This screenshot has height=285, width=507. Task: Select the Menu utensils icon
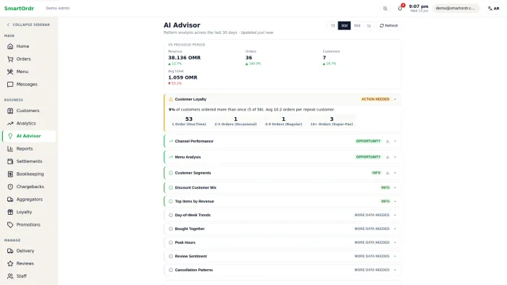tap(10, 72)
